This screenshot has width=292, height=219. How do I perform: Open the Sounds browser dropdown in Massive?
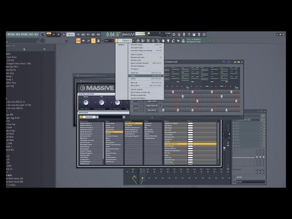(89, 117)
